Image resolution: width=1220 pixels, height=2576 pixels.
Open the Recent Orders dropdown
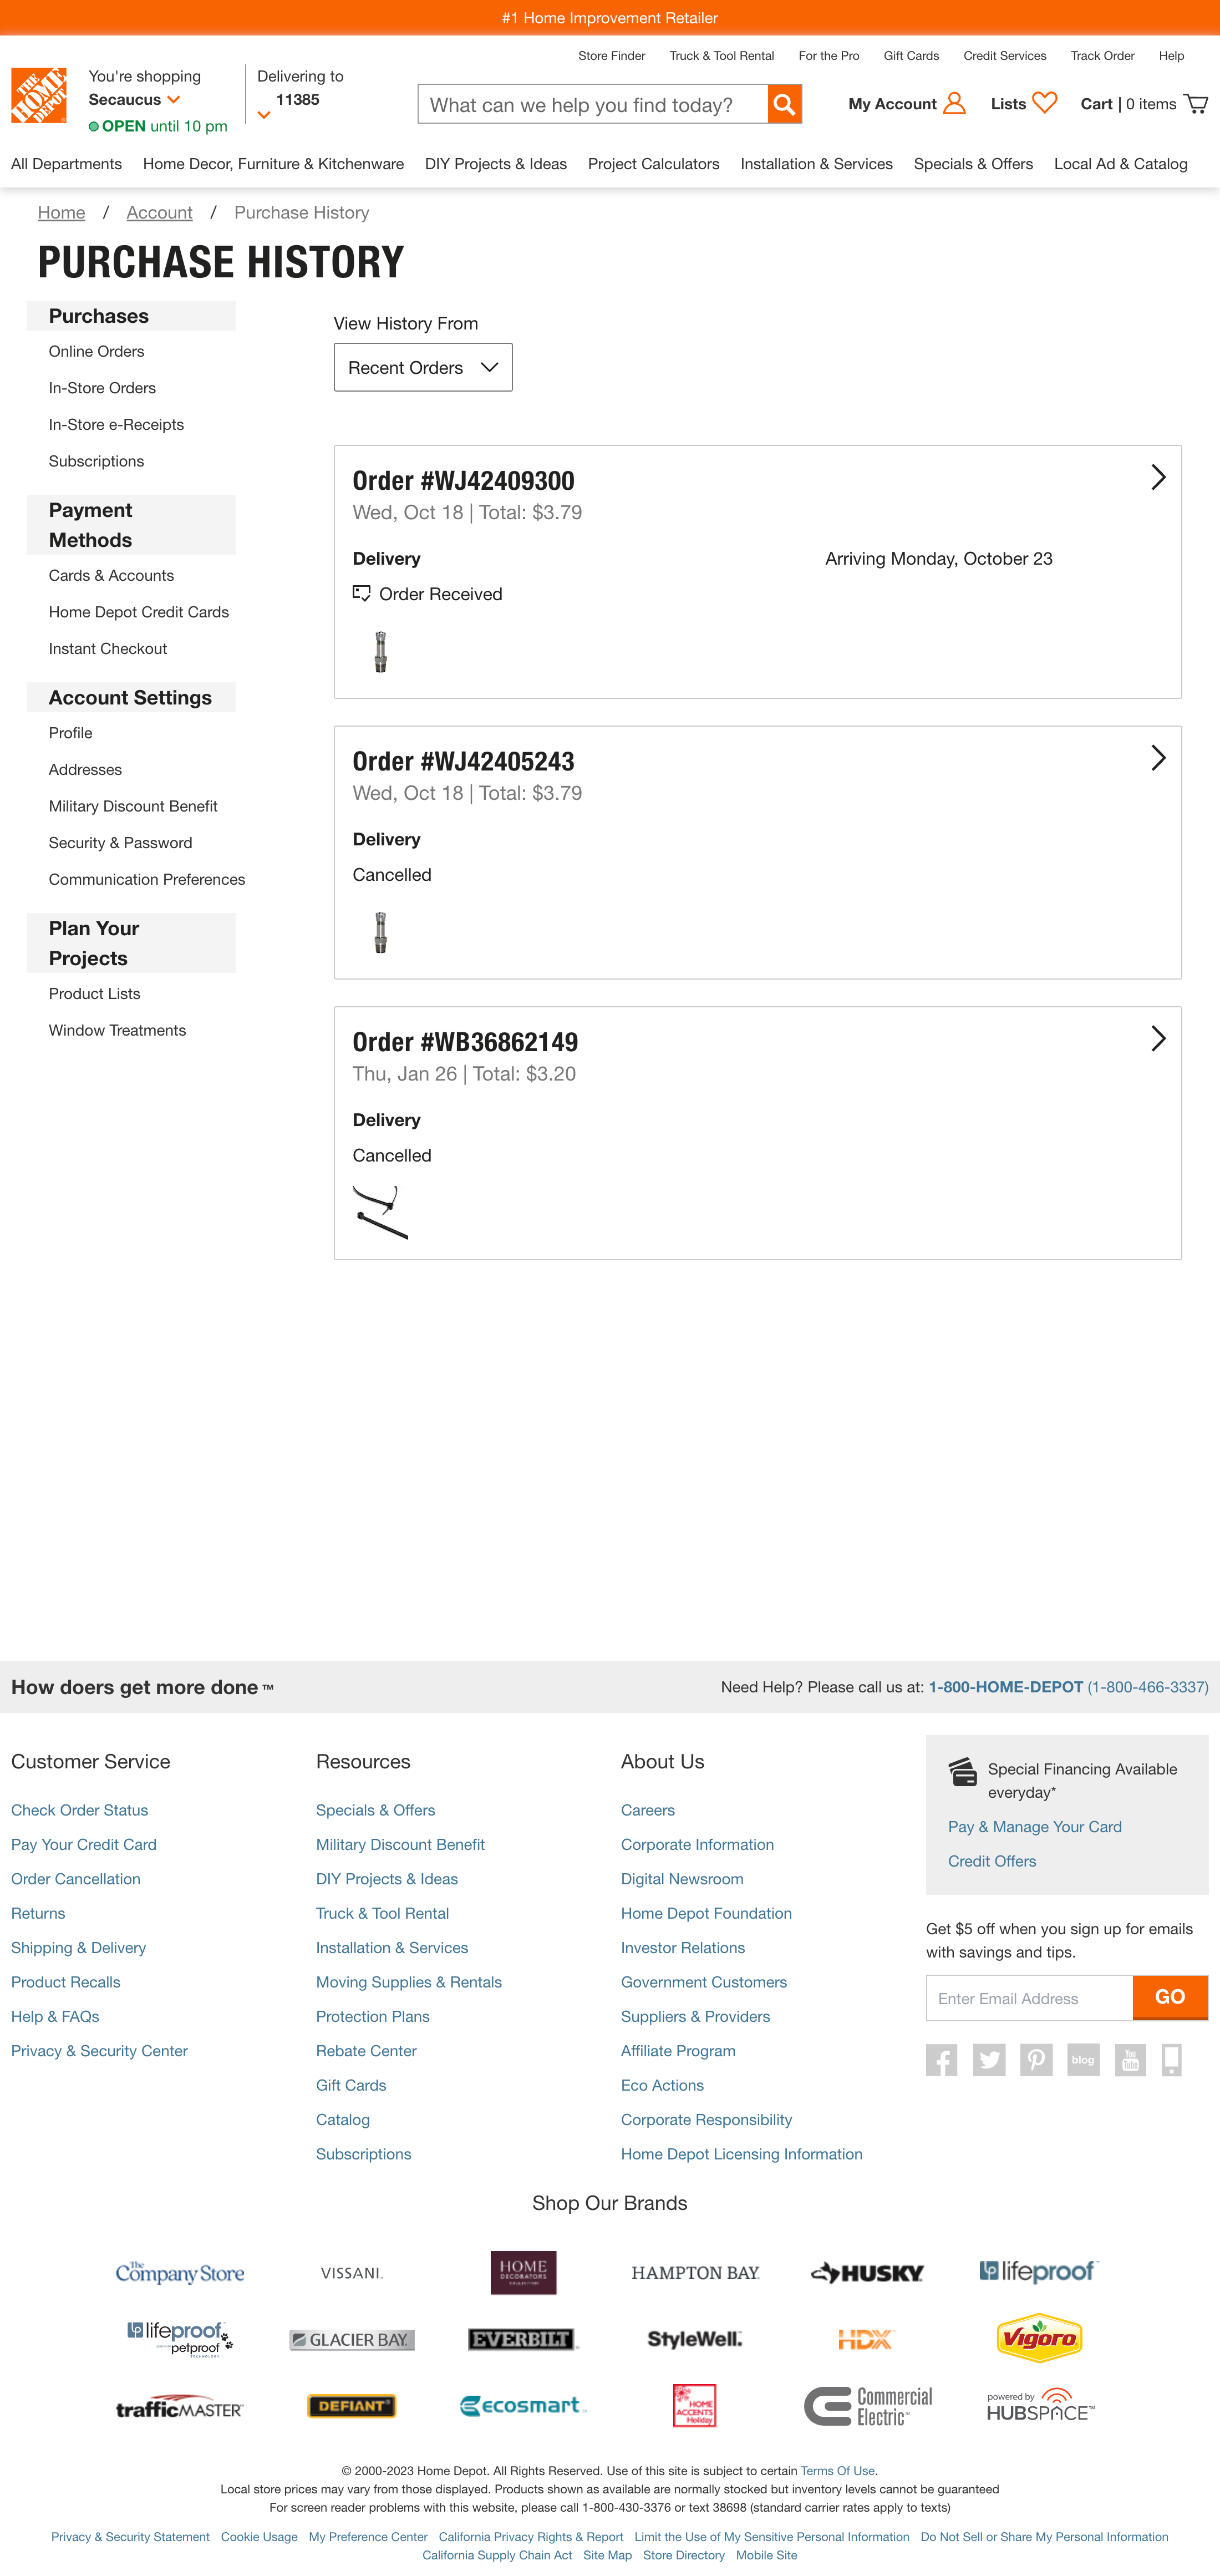(x=423, y=368)
